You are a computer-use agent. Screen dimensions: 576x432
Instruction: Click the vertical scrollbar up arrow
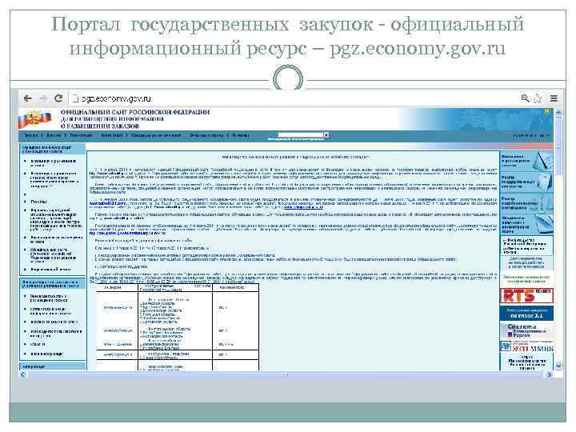coord(558,114)
